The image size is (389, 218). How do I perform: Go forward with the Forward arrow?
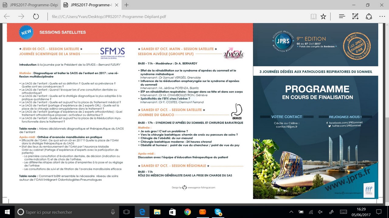point(21,17)
